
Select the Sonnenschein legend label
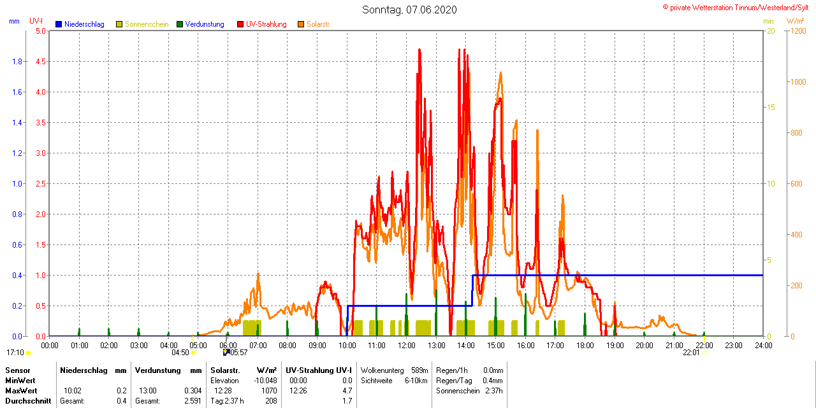click(x=147, y=24)
